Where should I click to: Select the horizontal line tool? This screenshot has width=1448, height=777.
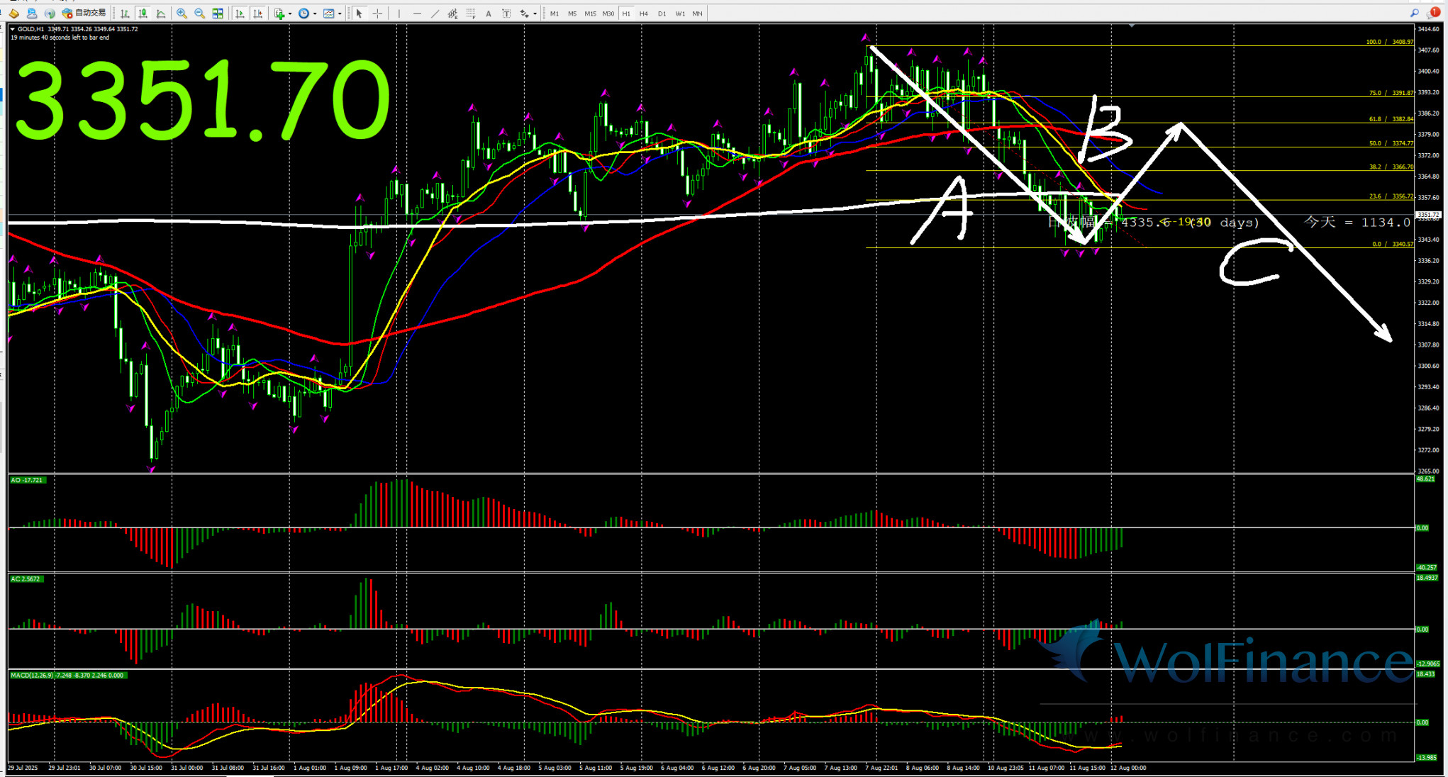point(417,13)
